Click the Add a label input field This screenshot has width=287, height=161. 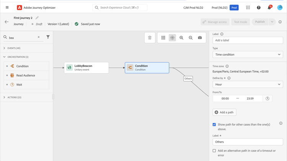tap(248, 40)
